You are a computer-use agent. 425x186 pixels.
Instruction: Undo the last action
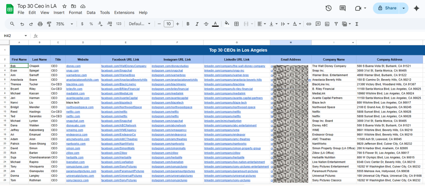point(22,24)
